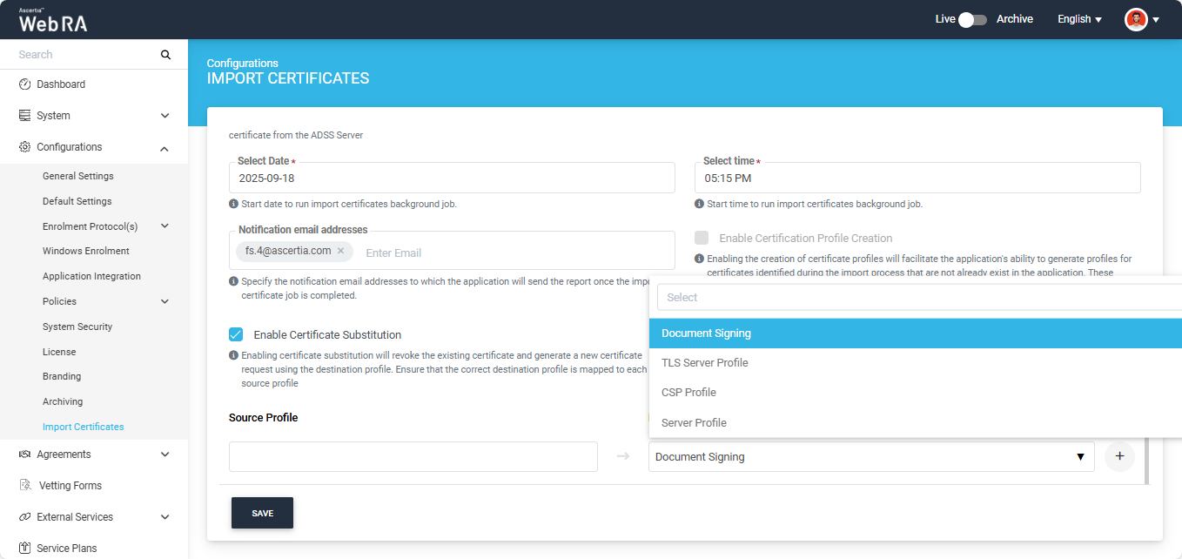Check Enable Certification Profile Creation box
Image resolution: width=1182 pixels, height=559 pixels.
[702, 238]
